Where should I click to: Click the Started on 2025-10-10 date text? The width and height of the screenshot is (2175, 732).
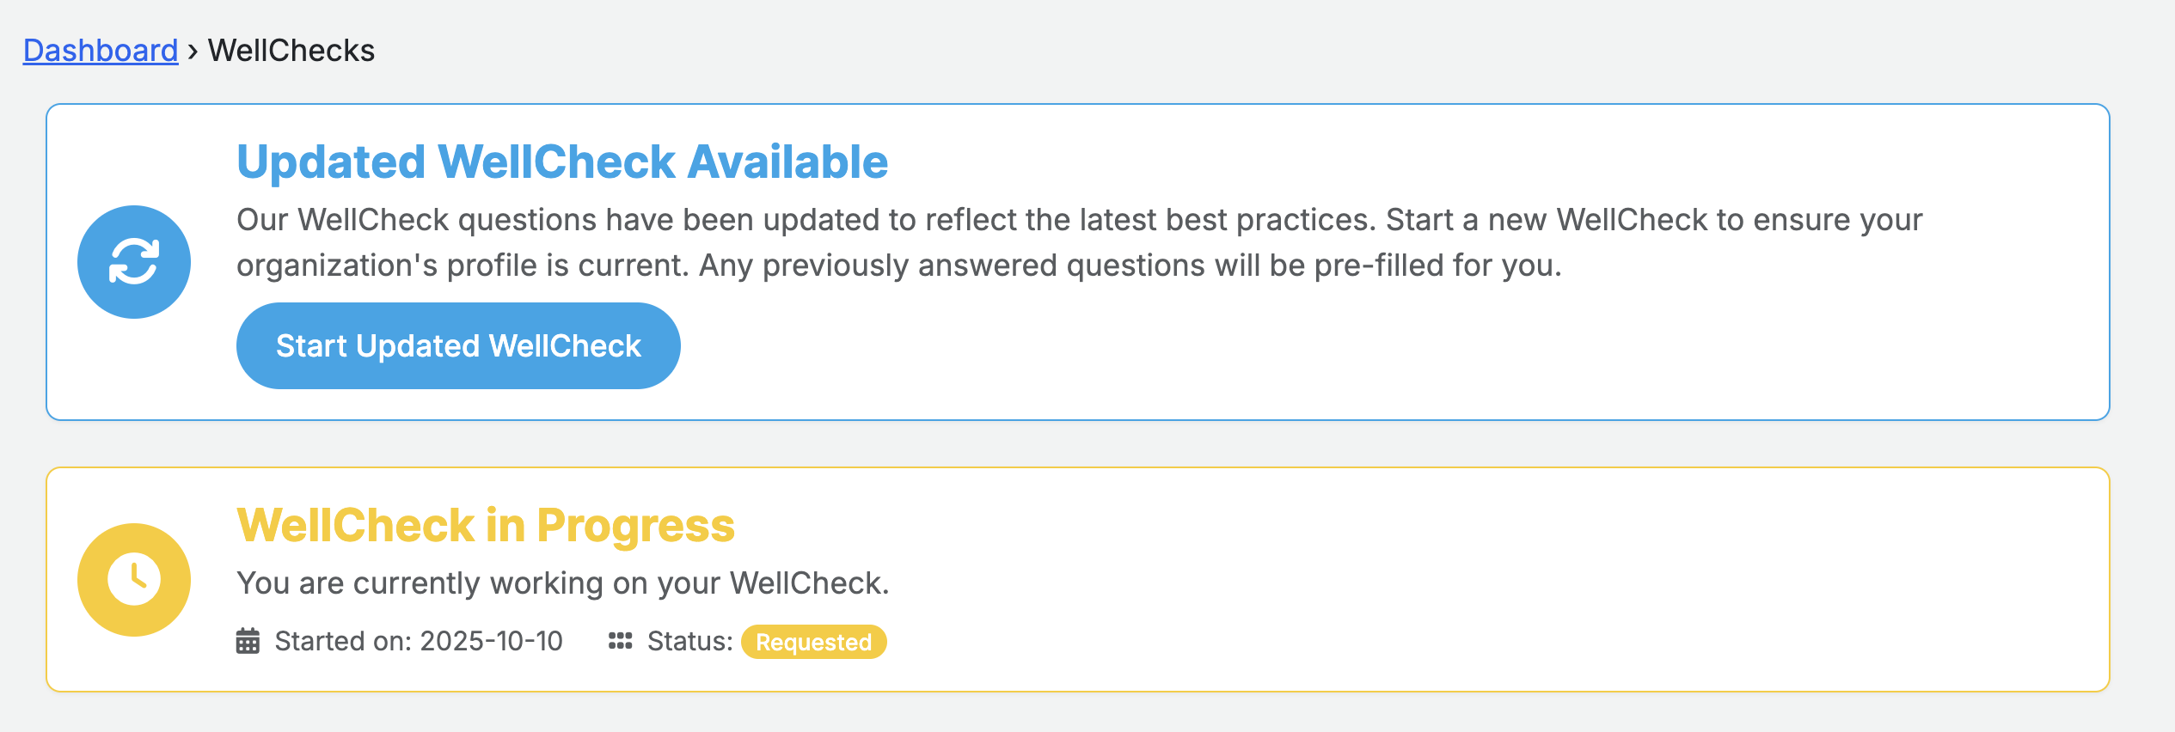419,641
